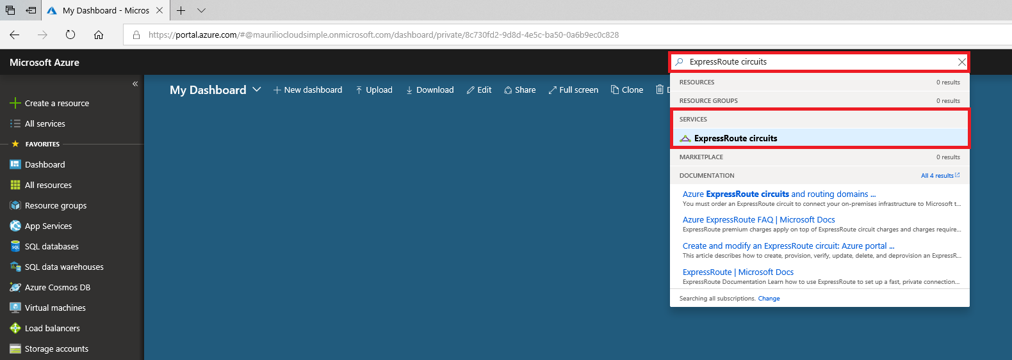The height and width of the screenshot is (360, 1012).
Task: Collapse the left sidebar with double chevron
Action: tap(135, 84)
